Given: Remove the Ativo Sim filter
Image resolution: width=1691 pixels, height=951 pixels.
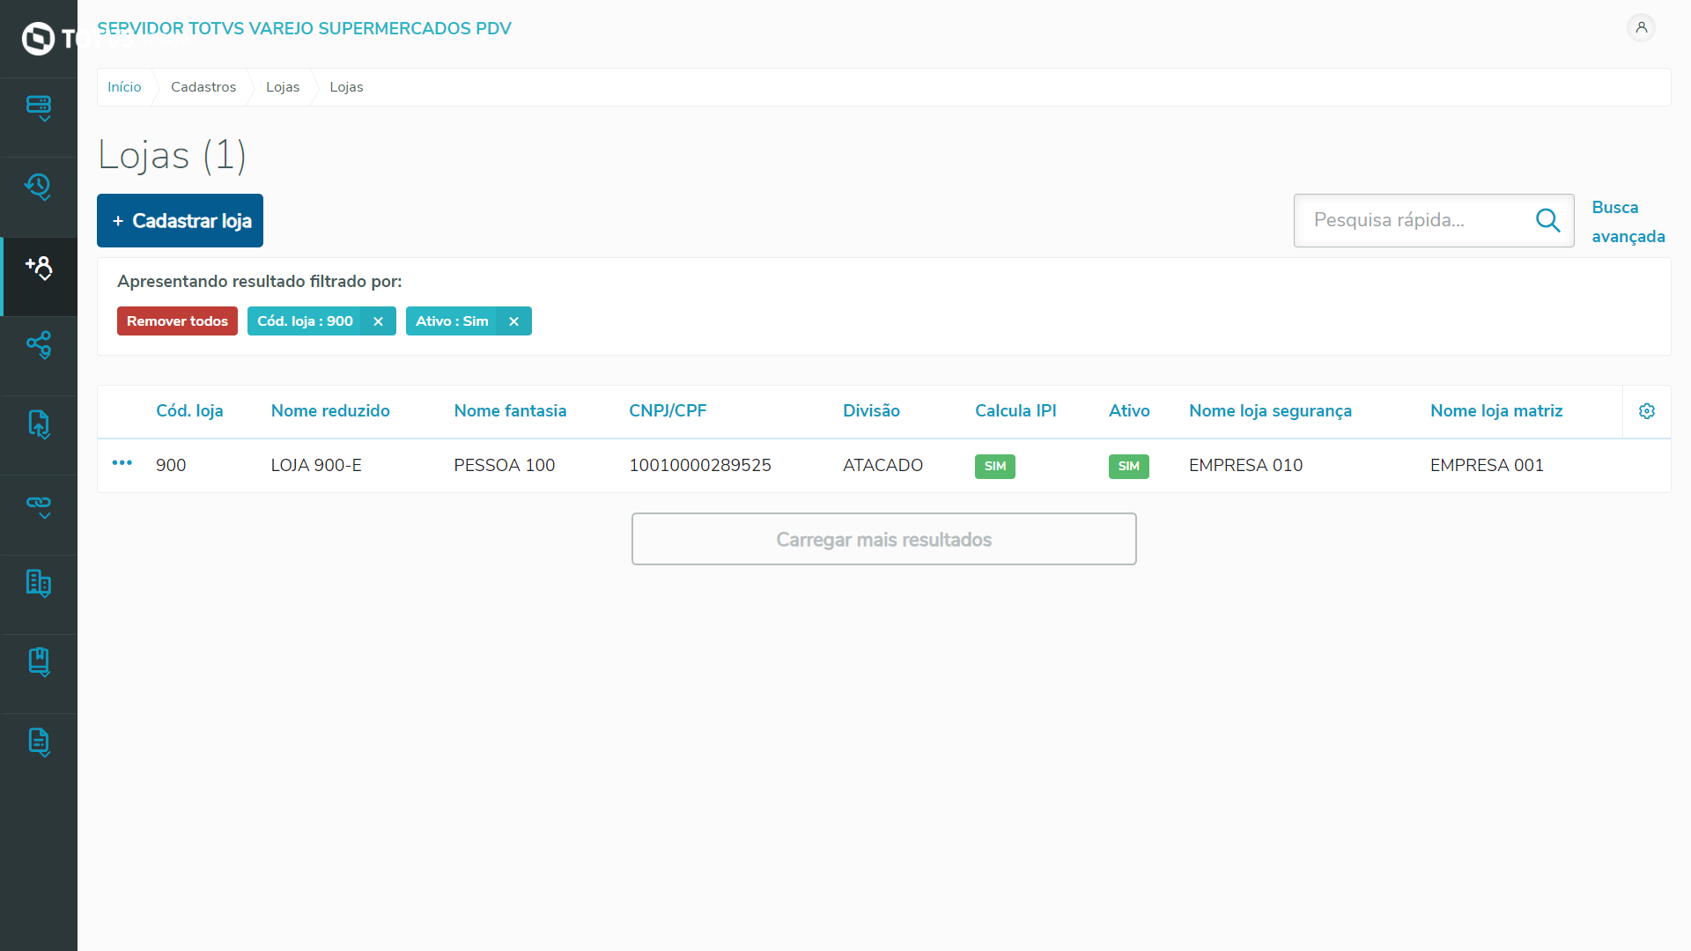Looking at the screenshot, I should 513,321.
